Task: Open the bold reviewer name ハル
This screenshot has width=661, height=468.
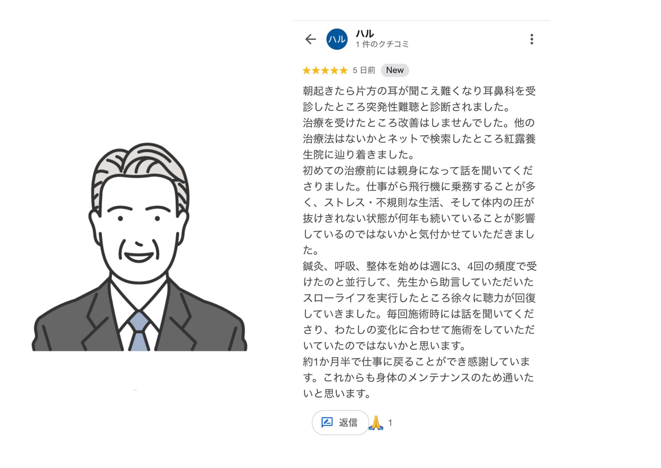Action: (365, 34)
